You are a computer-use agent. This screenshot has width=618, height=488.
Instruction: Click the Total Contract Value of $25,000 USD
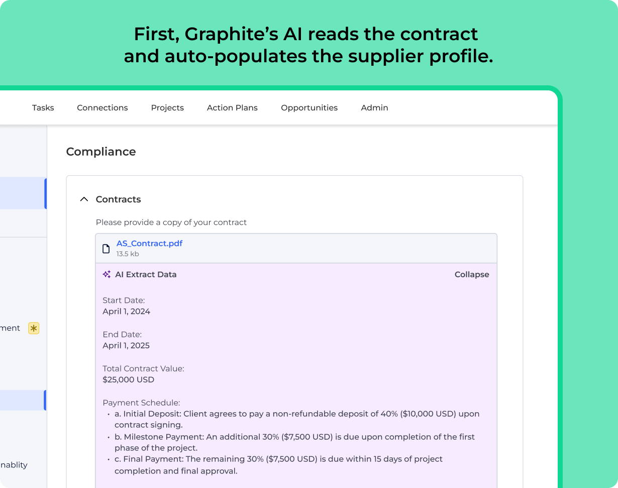[129, 380]
